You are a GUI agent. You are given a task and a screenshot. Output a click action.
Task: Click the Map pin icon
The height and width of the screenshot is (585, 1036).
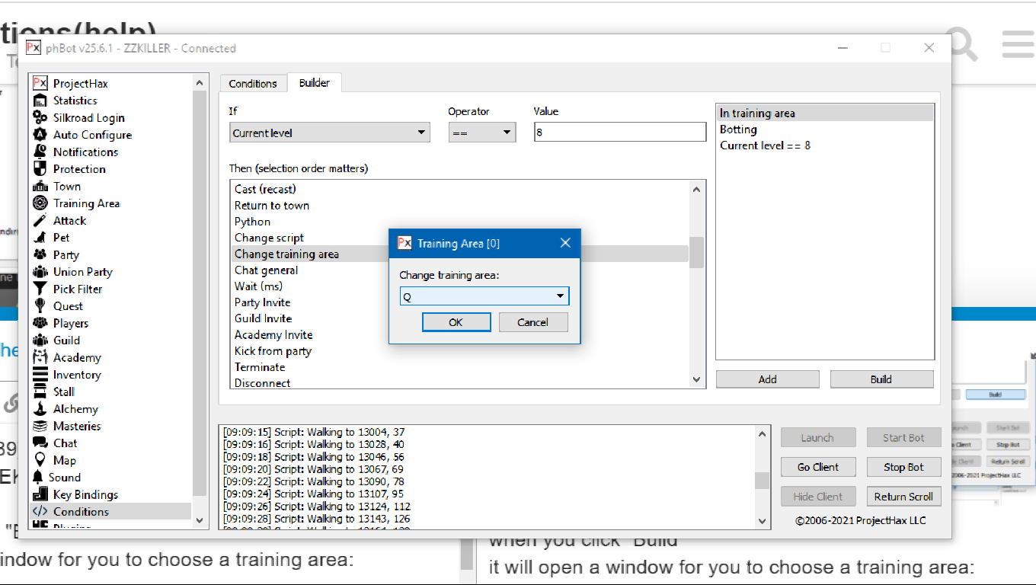pyautogui.click(x=40, y=460)
